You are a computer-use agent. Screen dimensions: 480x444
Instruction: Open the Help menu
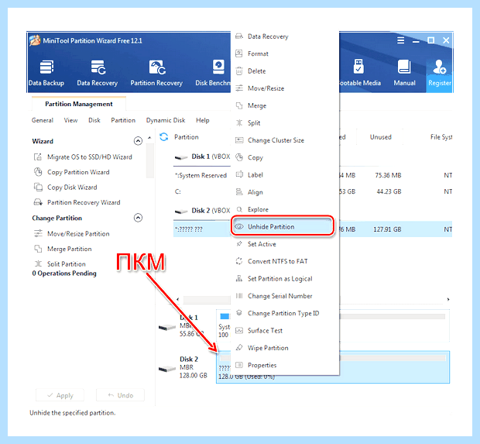coord(203,120)
